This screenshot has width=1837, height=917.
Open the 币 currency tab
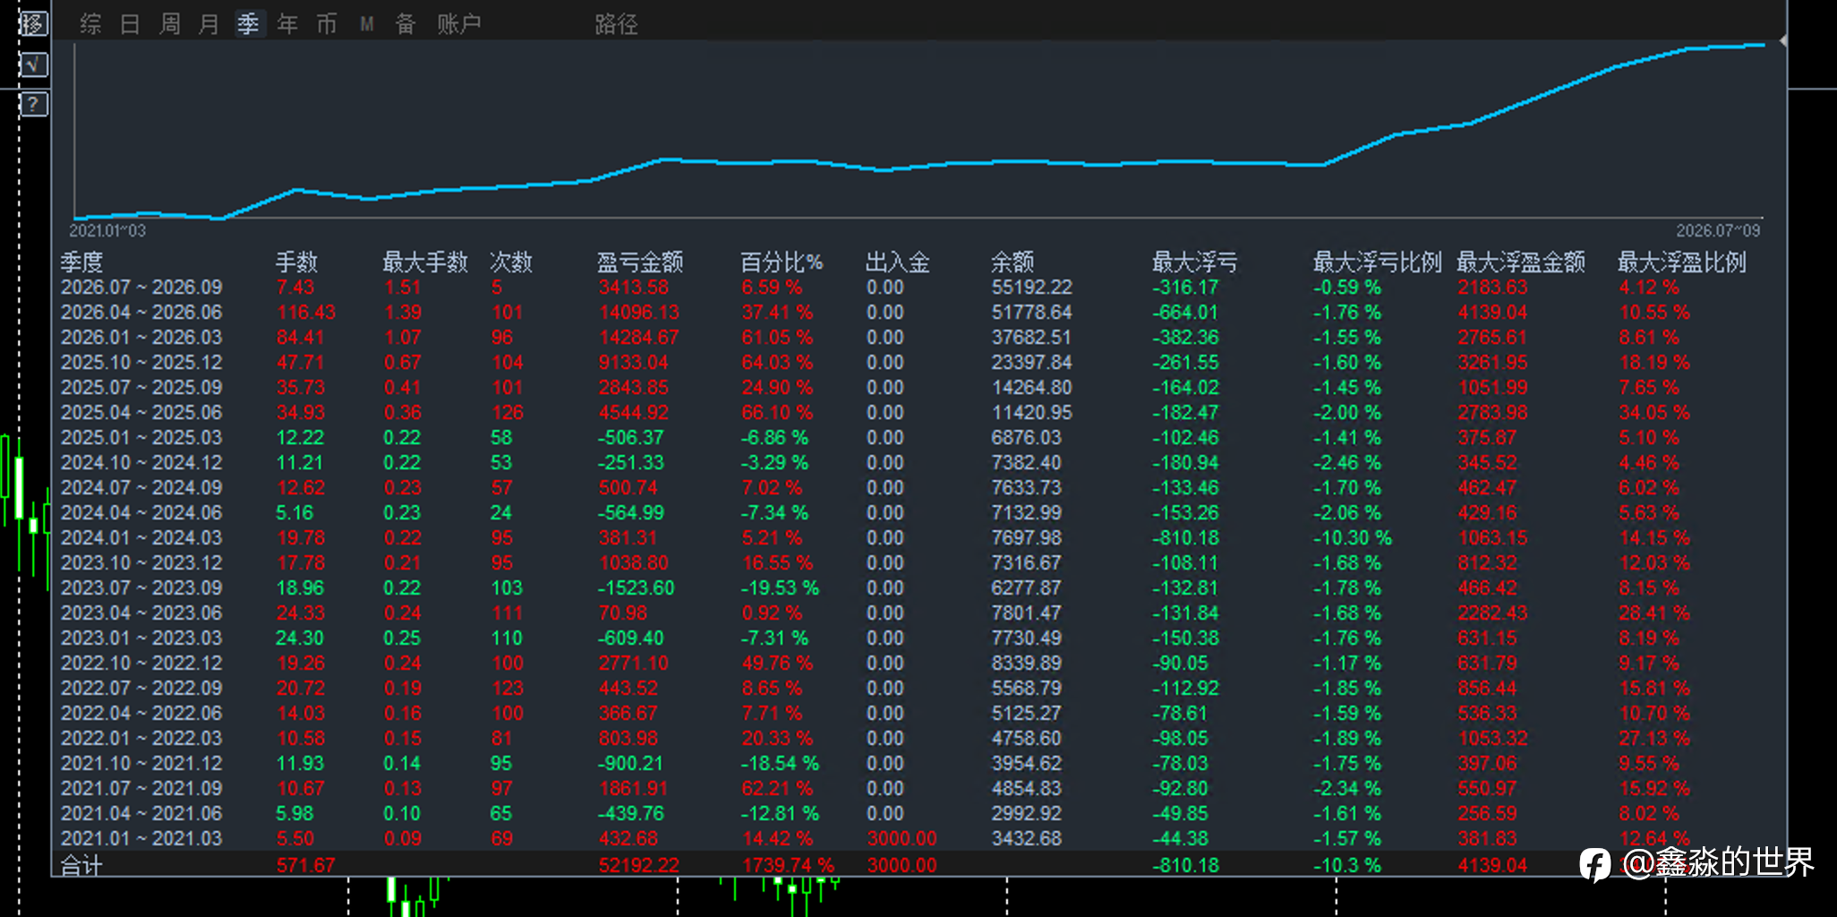327,24
